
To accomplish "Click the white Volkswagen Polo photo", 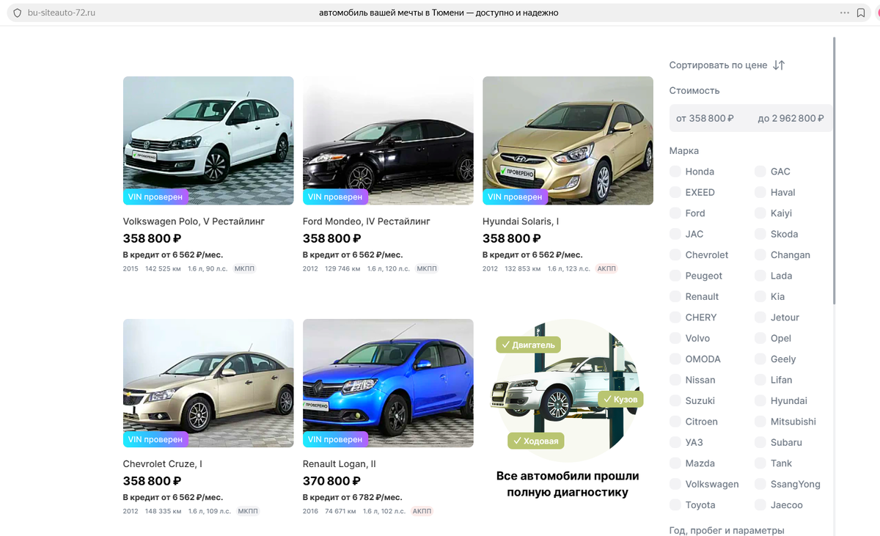I will [208, 140].
